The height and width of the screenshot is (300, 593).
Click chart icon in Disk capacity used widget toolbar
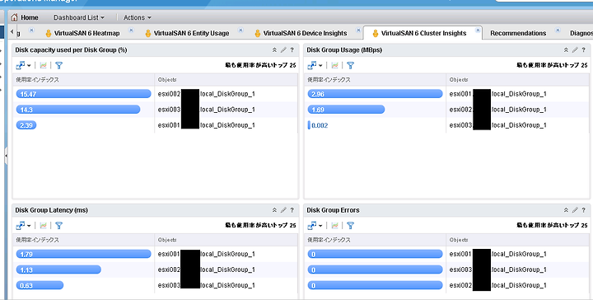click(x=43, y=65)
